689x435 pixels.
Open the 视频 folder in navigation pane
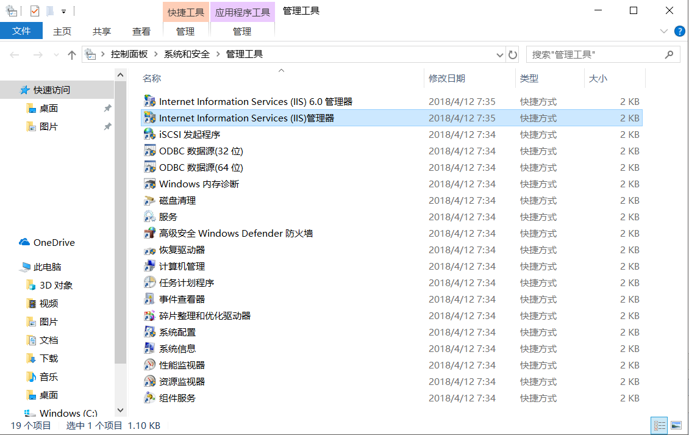(48, 303)
